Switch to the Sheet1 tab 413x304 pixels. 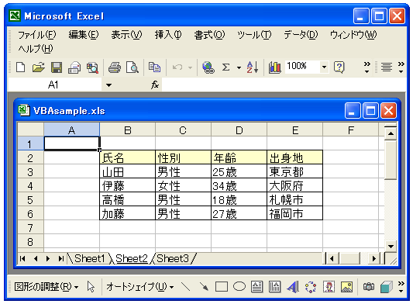[x=90, y=258]
